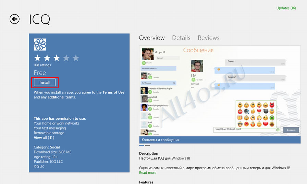Click 'Publisher: ICQ LLC' text

click(x=48, y=161)
